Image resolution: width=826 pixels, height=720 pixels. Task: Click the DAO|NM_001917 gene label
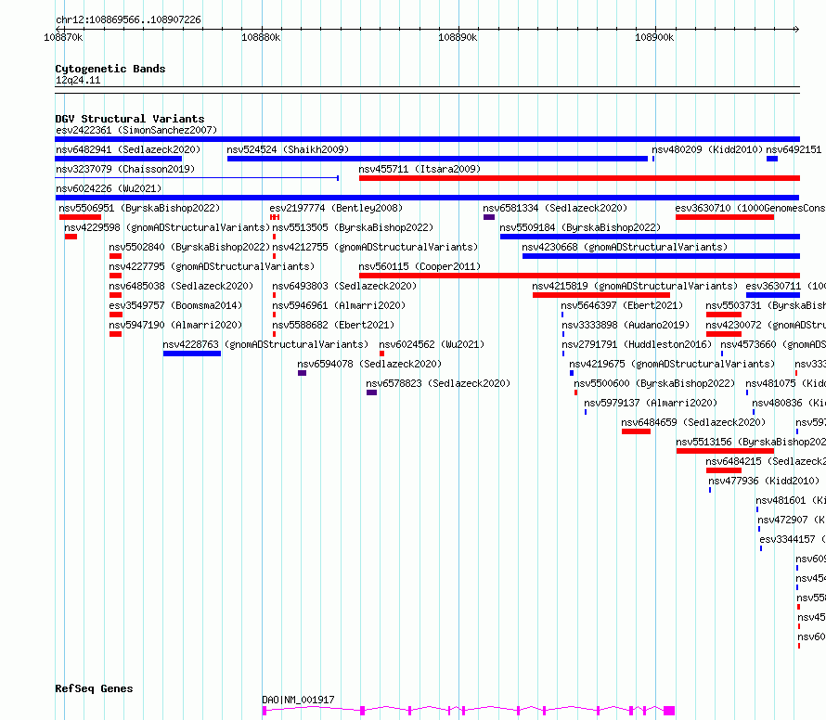click(298, 700)
